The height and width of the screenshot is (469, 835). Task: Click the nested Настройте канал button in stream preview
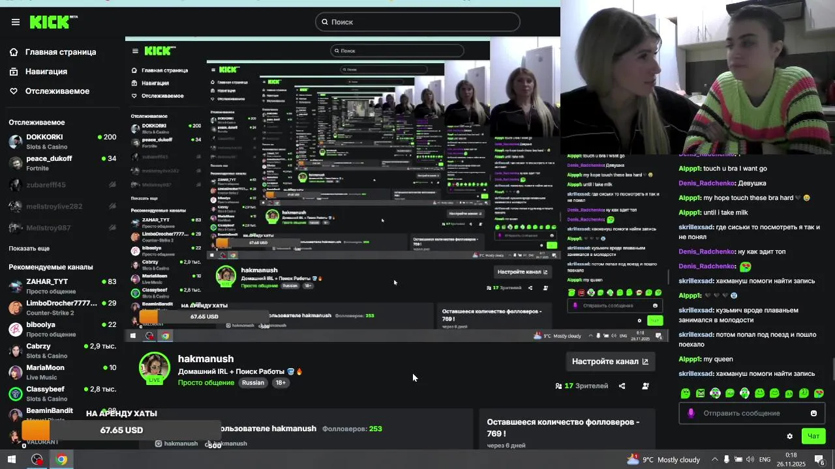click(x=522, y=272)
